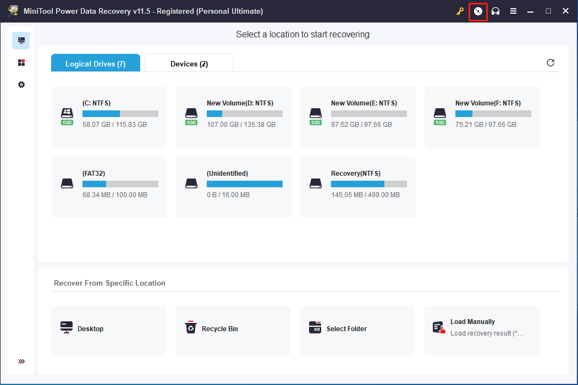This screenshot has height=385, width=578.
Task: Click the "0 B / 16.00 MB" size text
Action: [228, 195]
